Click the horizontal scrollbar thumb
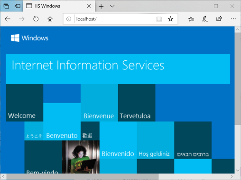This screenshot has height=180, width=241. 83,177
